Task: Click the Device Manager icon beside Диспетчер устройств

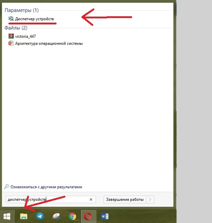Action: click(x=11, y=19)
